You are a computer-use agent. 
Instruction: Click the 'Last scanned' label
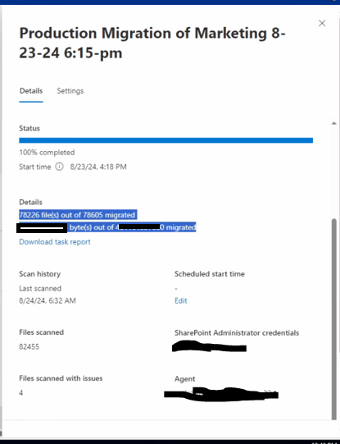[40, 288]
